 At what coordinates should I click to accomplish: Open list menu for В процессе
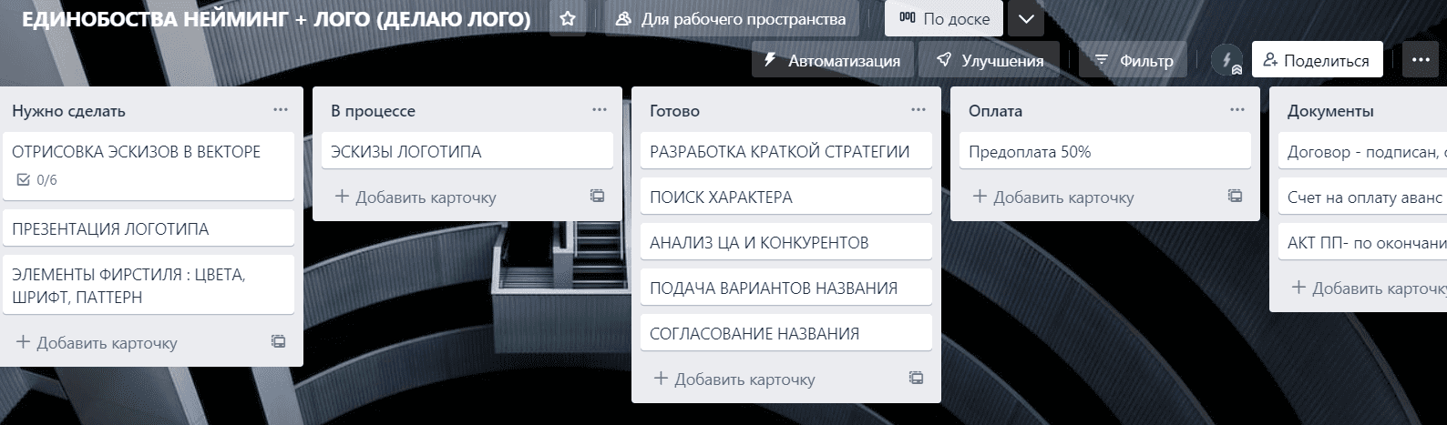[x=600, y=110]
